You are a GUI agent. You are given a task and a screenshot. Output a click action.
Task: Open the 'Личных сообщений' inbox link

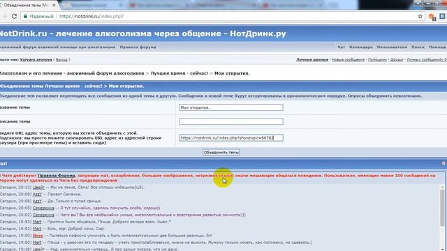click(427, 59)
